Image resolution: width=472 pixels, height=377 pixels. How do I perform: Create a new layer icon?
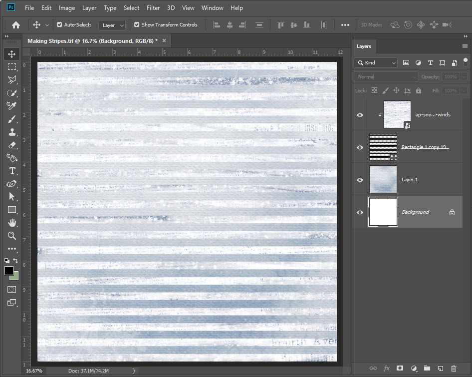point(441,368)
